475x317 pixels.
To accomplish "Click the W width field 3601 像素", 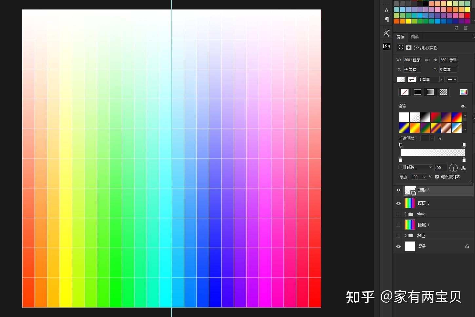I will (x=412, y=60).
